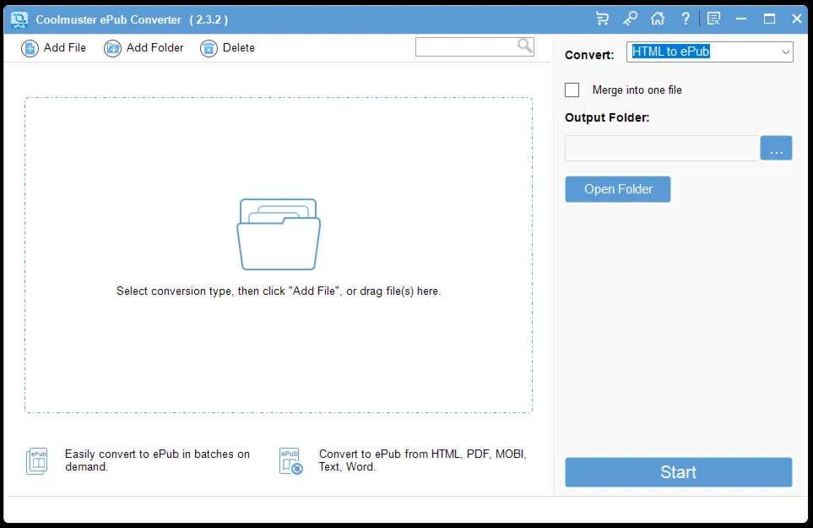Click 'Convert to ePub from HTML, PDF' text

tap(423, 460)
